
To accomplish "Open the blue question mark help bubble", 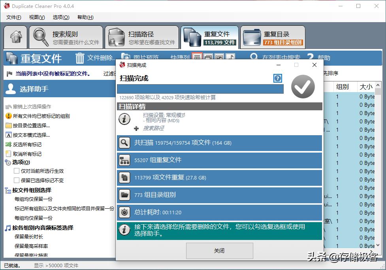I will [277, 78].
